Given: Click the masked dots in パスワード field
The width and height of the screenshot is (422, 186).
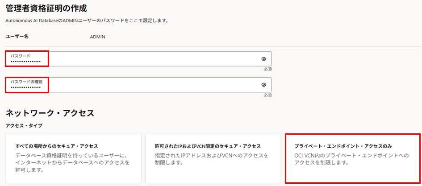Looking at the screenshot, I should click(25, 62).
